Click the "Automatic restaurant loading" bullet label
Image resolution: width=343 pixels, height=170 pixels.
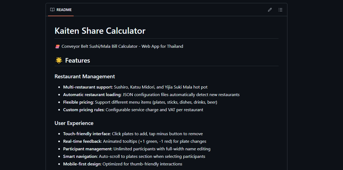click(x=92, y=95)
